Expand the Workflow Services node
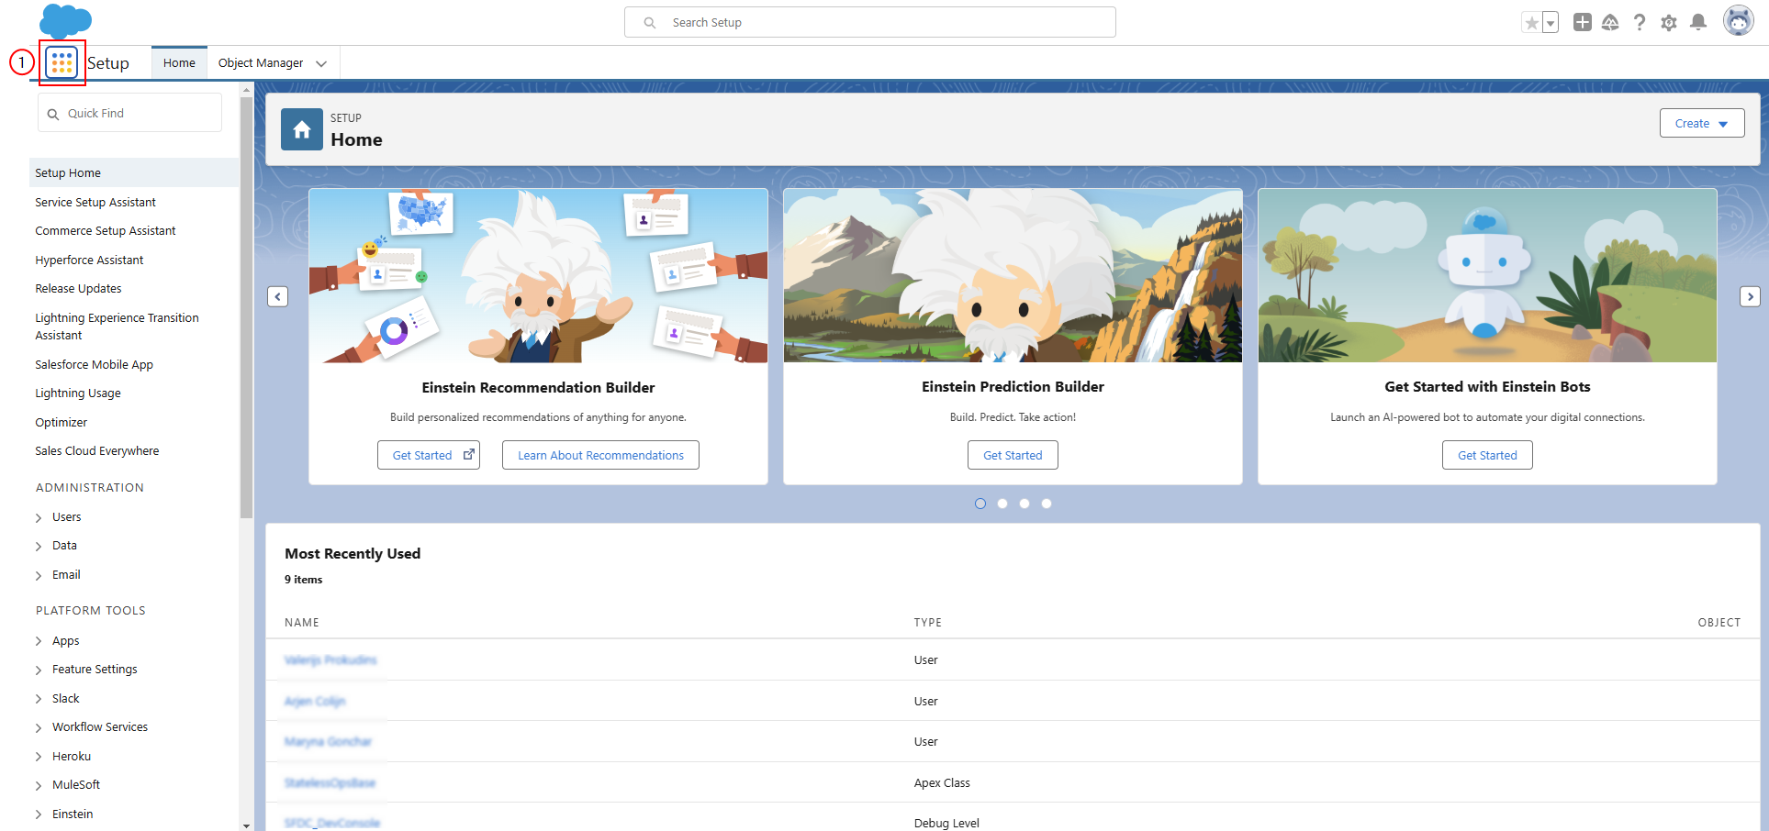Image resolution: width=1769 pixels, height=831 pixels. pyautogui.click(x=39, y=728)
